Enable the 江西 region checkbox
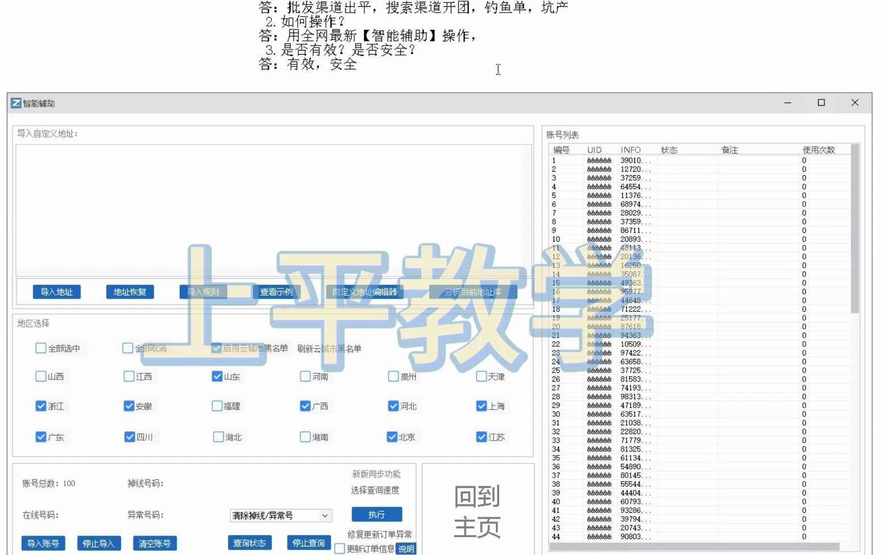 click(x=129, y=376)
